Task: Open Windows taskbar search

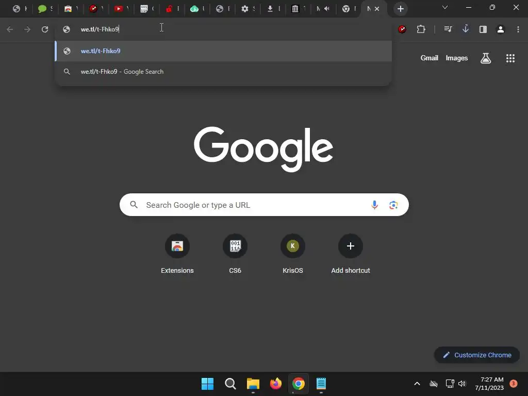Action: click(x=230, y=384)
